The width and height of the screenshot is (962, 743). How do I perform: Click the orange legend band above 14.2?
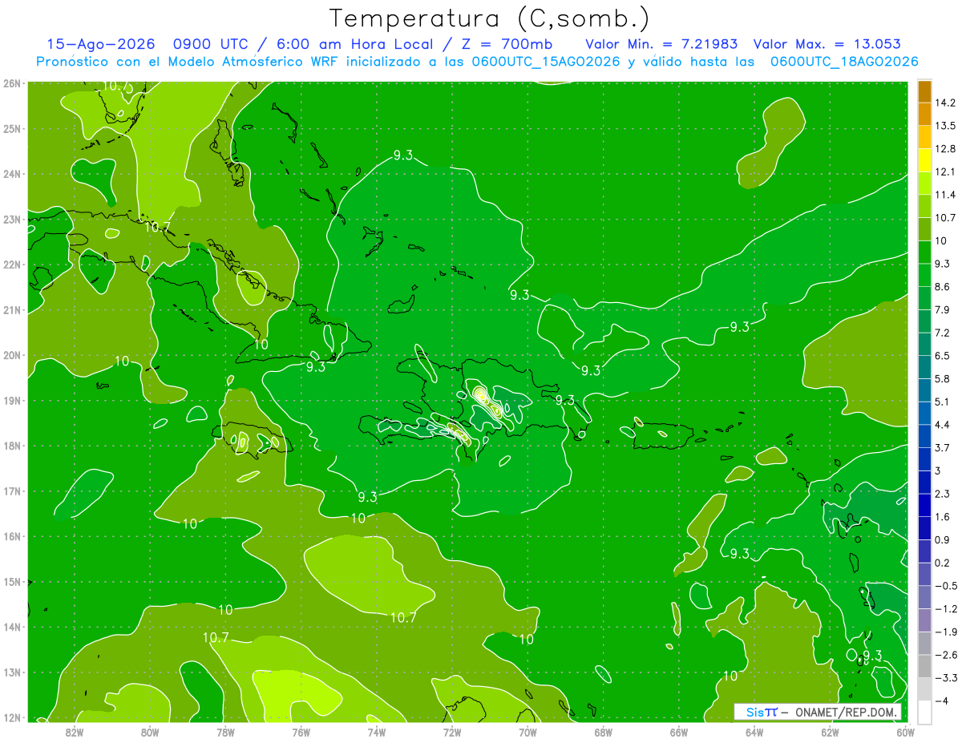[x=924, y=91]
